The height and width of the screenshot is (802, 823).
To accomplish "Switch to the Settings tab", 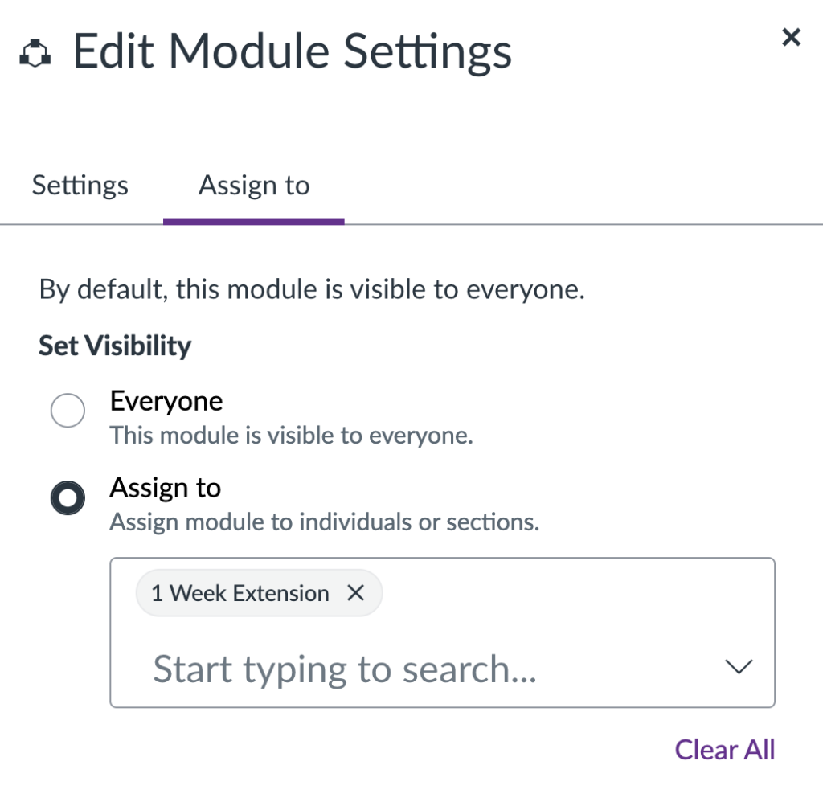I will pos(80,186).
